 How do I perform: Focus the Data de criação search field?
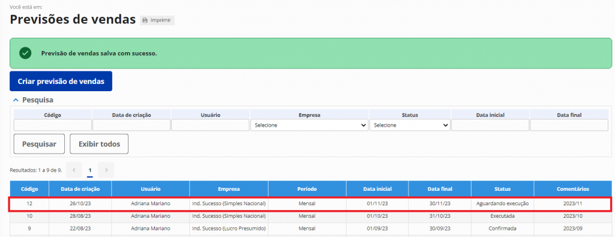pos(132,125)
